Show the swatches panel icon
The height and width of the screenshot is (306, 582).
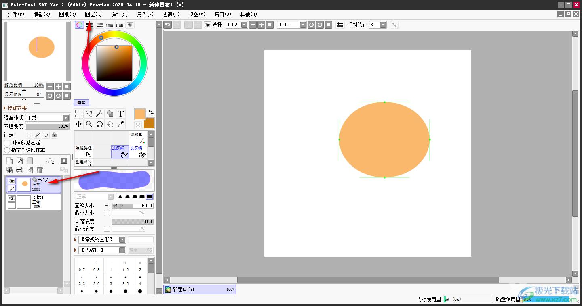pos(120,25)
